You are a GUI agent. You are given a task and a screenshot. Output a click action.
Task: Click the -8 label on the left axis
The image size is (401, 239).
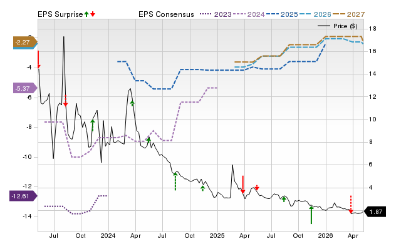(29, 127)
